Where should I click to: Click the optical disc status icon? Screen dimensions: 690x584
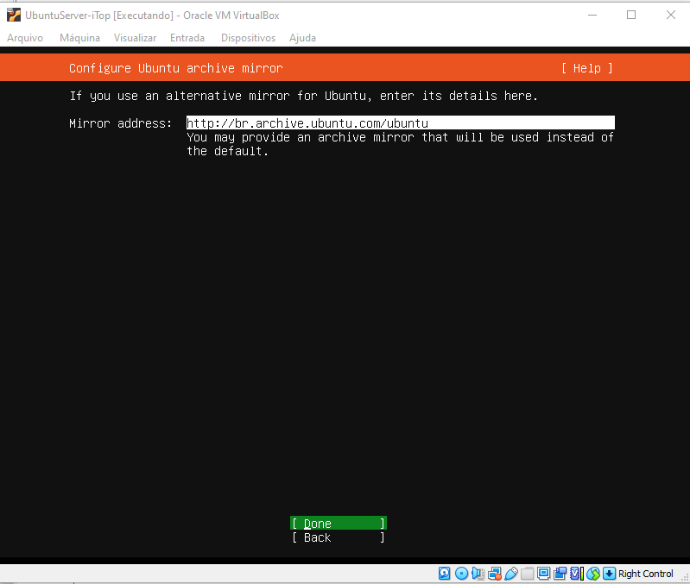pos(461,574)
